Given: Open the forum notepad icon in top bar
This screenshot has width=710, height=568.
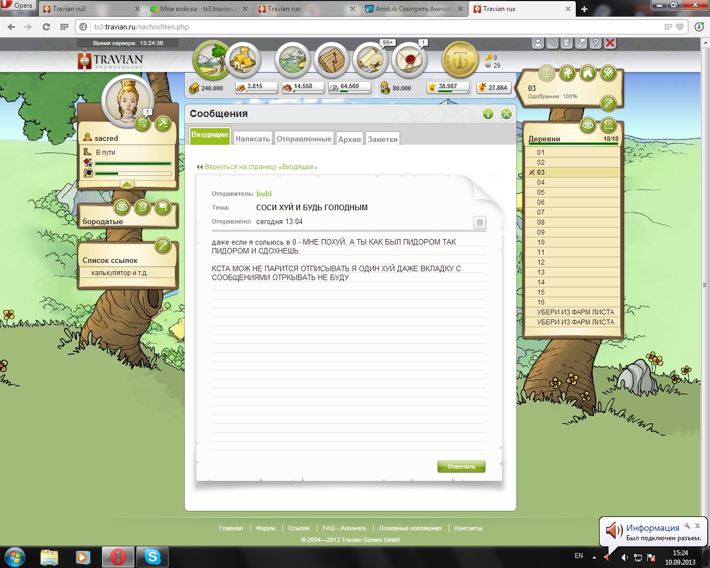Looking at the screenshot, I should [567, 43].
